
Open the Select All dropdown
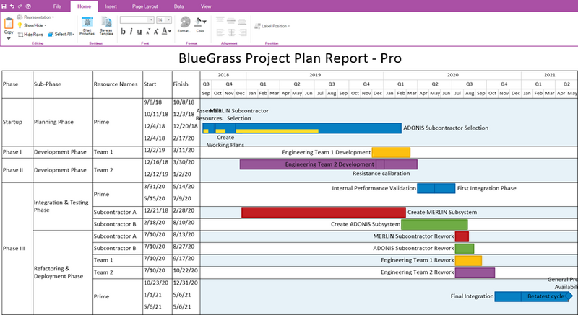tap(61, 34)
